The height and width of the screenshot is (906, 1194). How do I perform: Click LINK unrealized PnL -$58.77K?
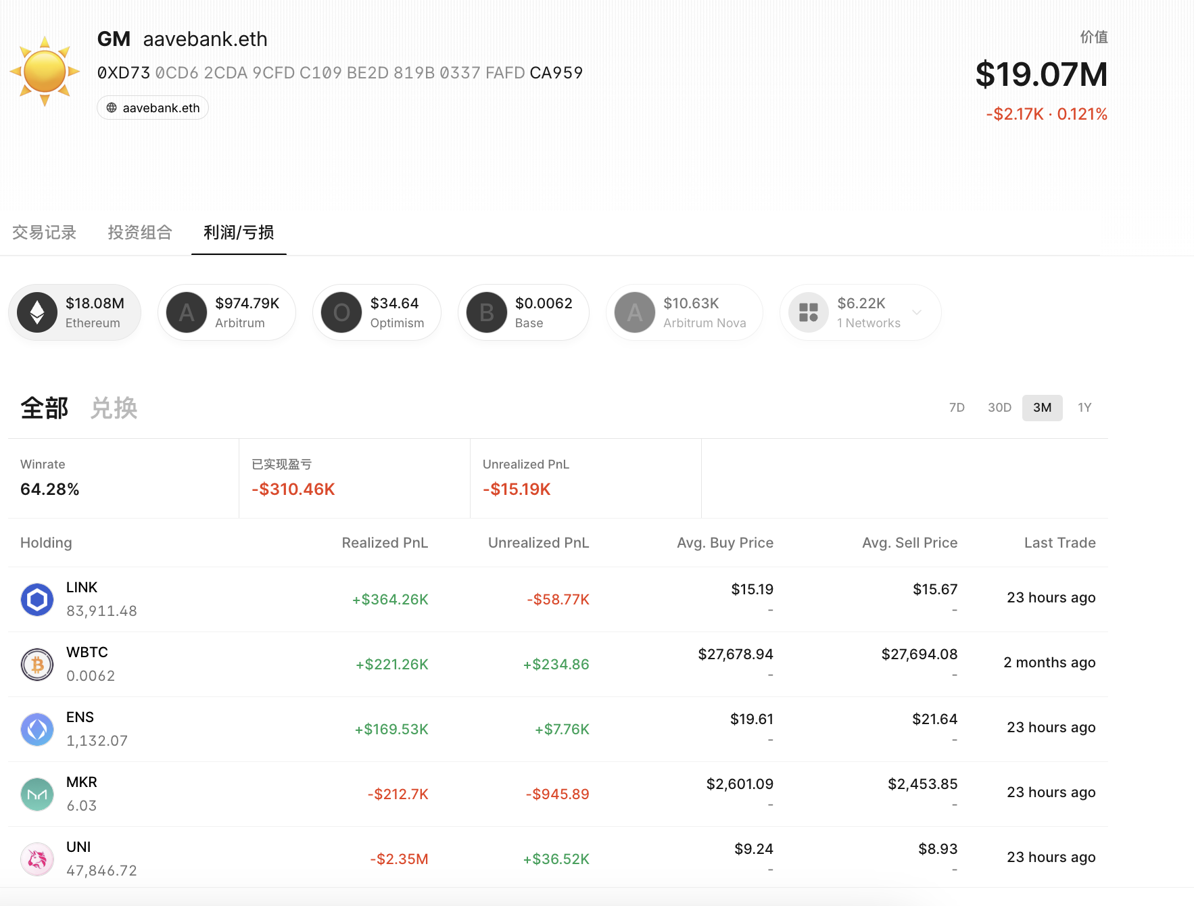tap(558, 600)
